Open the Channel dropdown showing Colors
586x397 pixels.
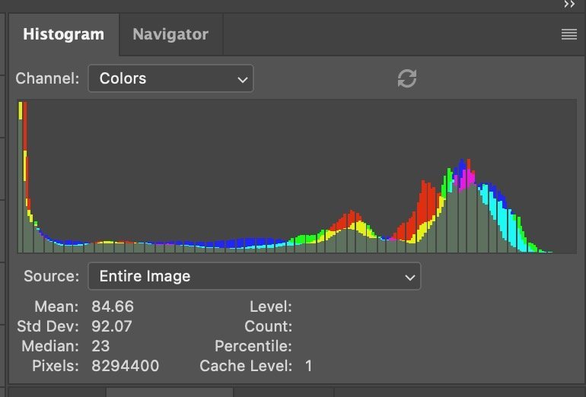(170, 78)
